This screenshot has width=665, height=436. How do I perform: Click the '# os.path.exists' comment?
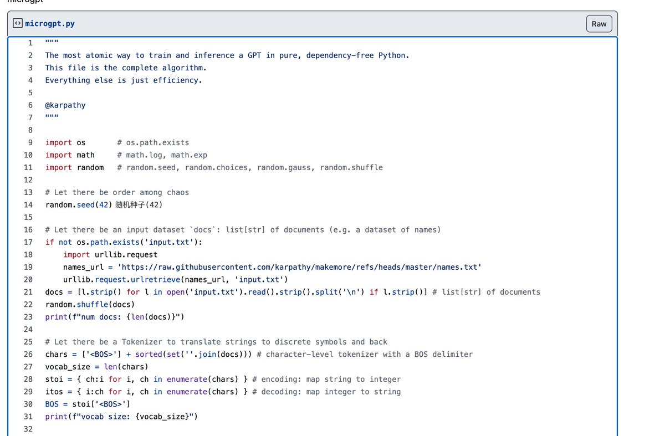pos(153,142)
